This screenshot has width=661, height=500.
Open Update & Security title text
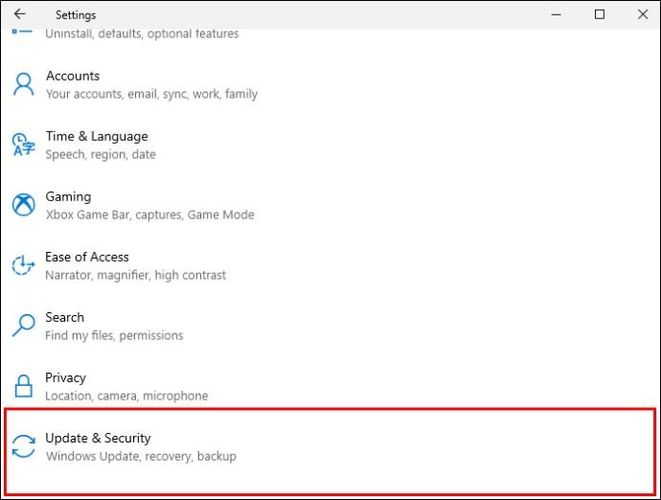[x=98, y=438]
